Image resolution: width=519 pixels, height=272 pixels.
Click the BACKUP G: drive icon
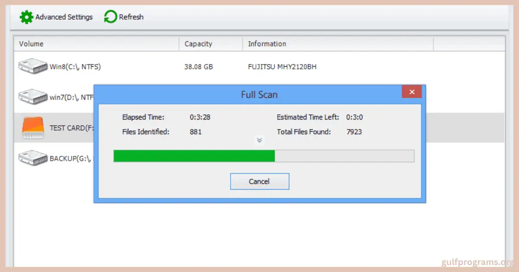tap(32, 158)
